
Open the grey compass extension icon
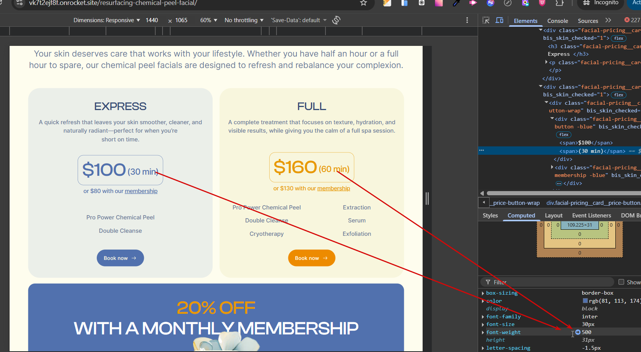point(508,3)
